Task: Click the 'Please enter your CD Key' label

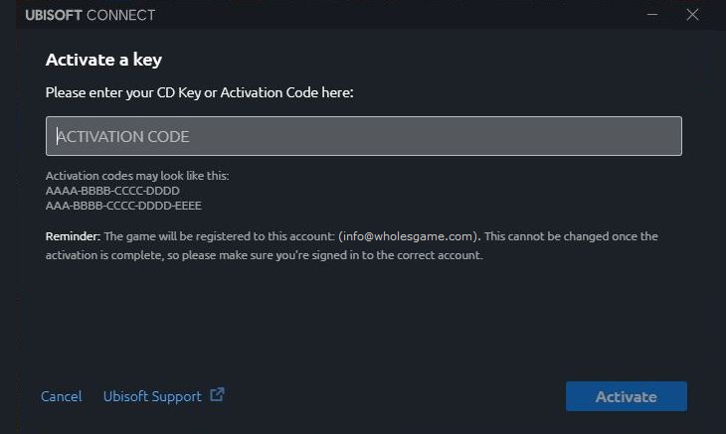Action: (200, 92)
